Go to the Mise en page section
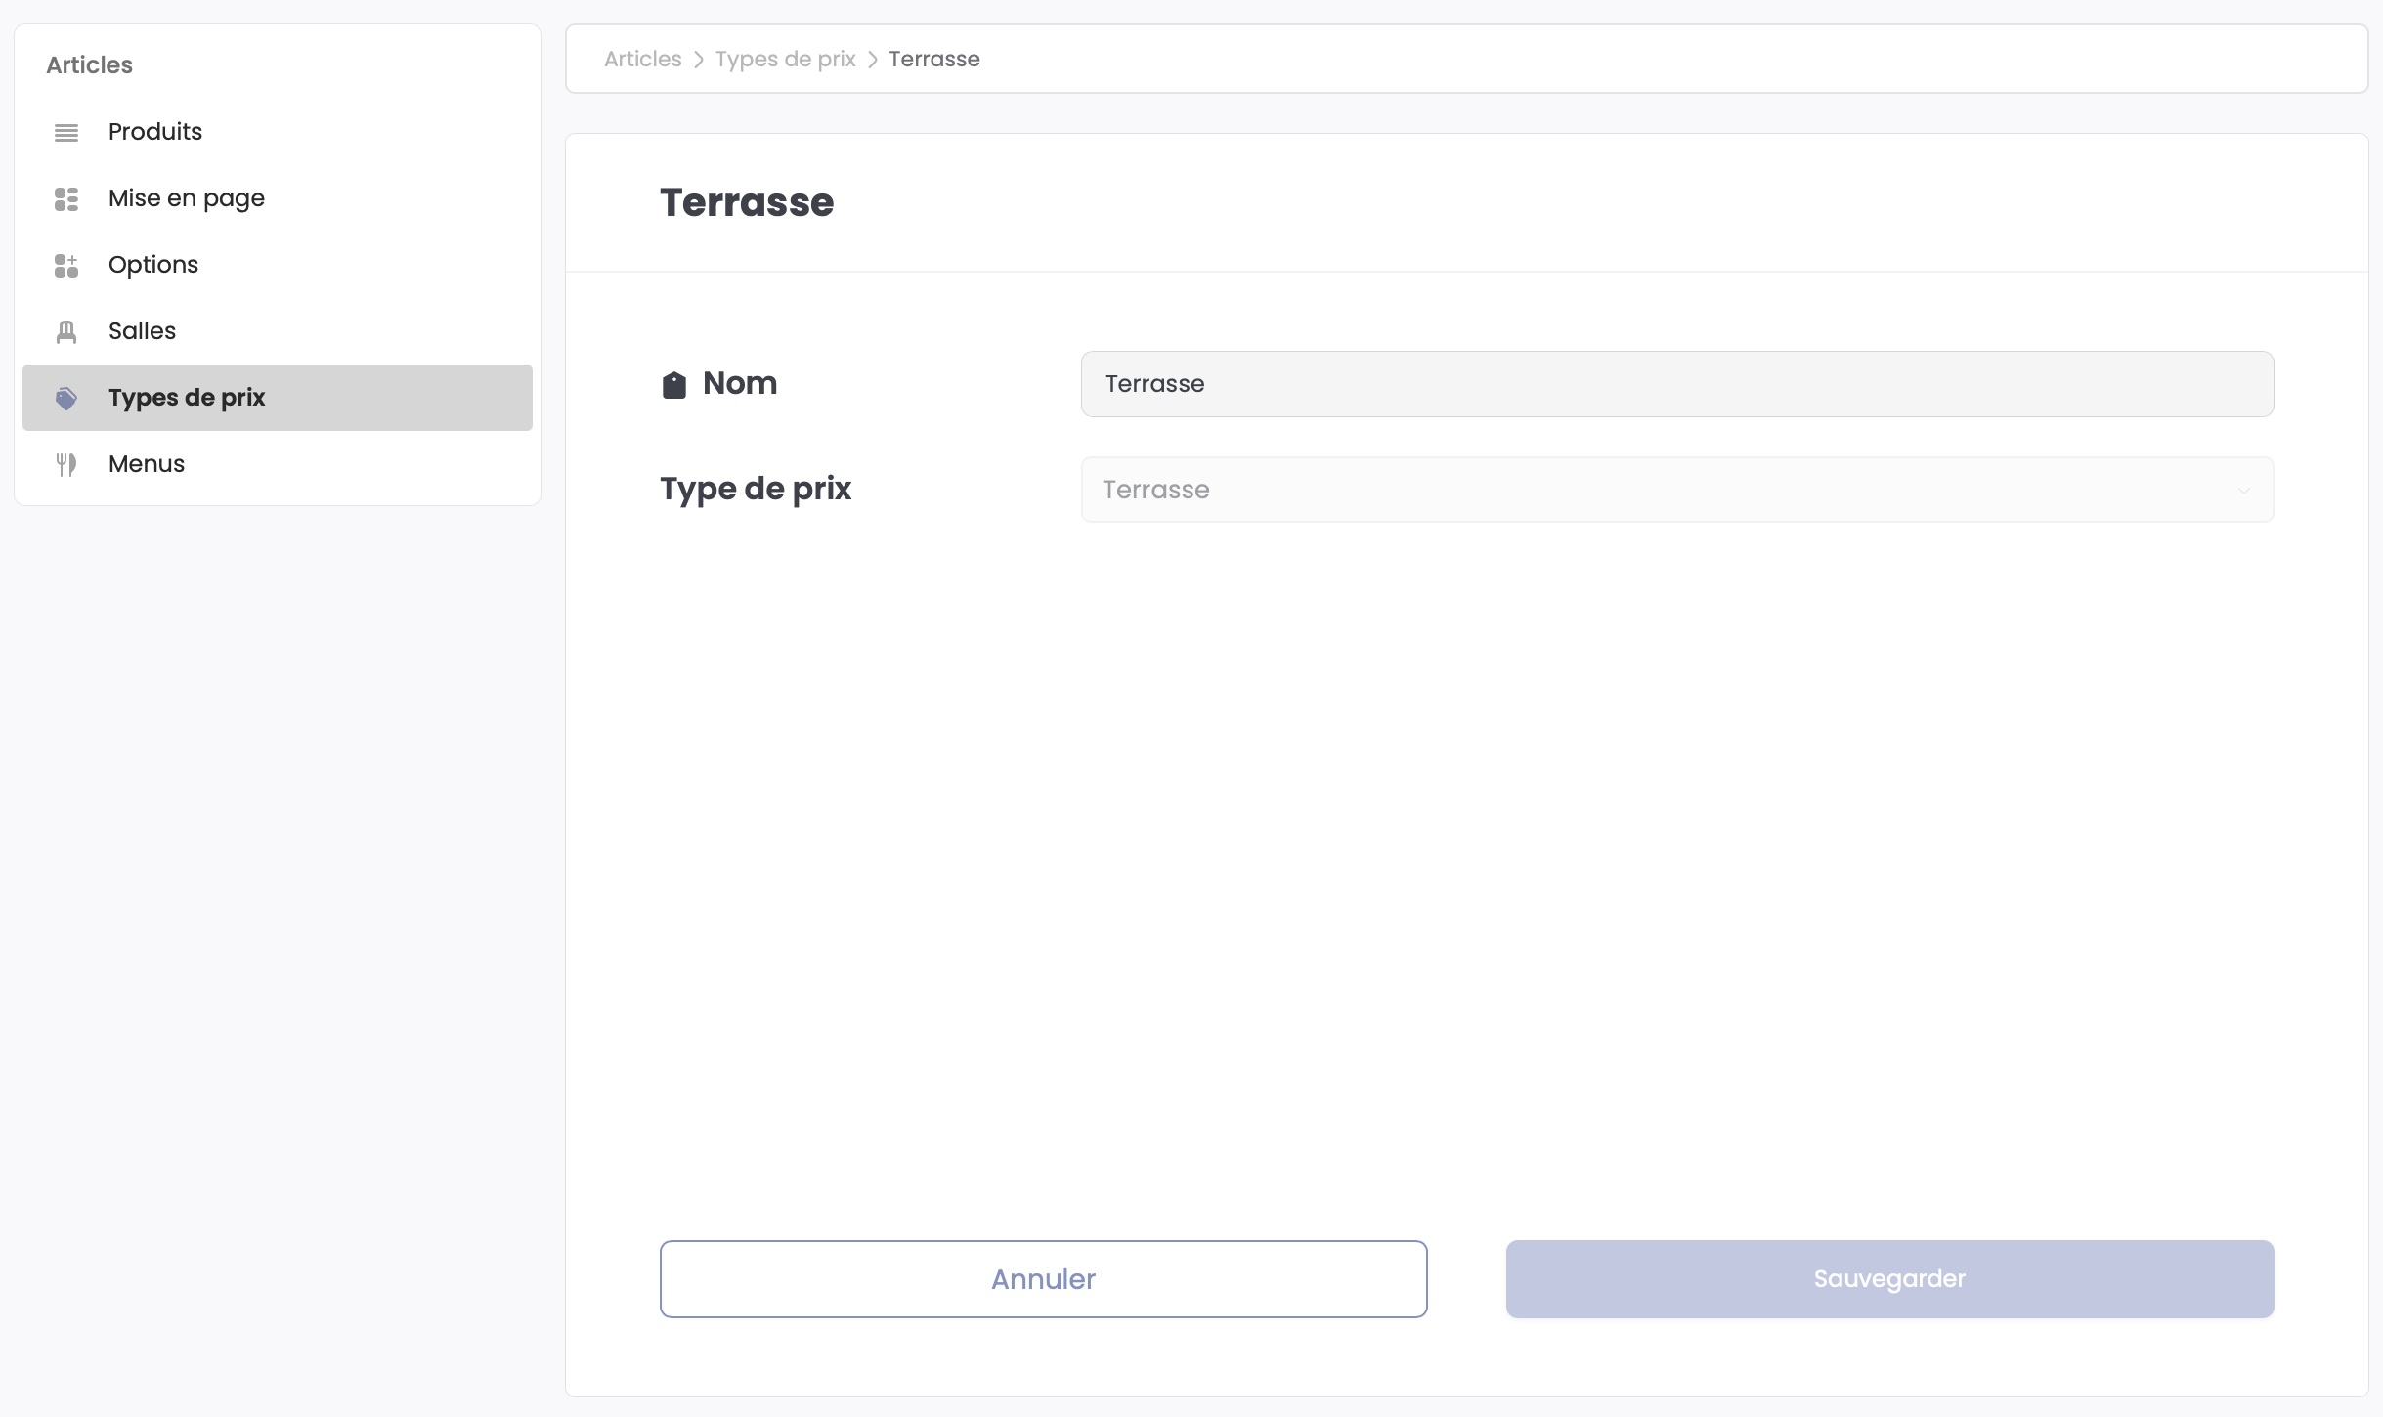This screenshot has width=2383, height=1417. pyautogui.click(x=187, y=198)
